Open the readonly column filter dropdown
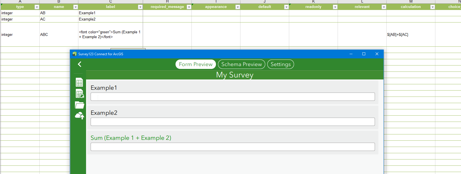Image resolution: width=461 pixels, height=174 pixels. pyautogui.click(x=335, y=7)
